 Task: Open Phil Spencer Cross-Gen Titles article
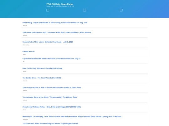pos(57,32)
